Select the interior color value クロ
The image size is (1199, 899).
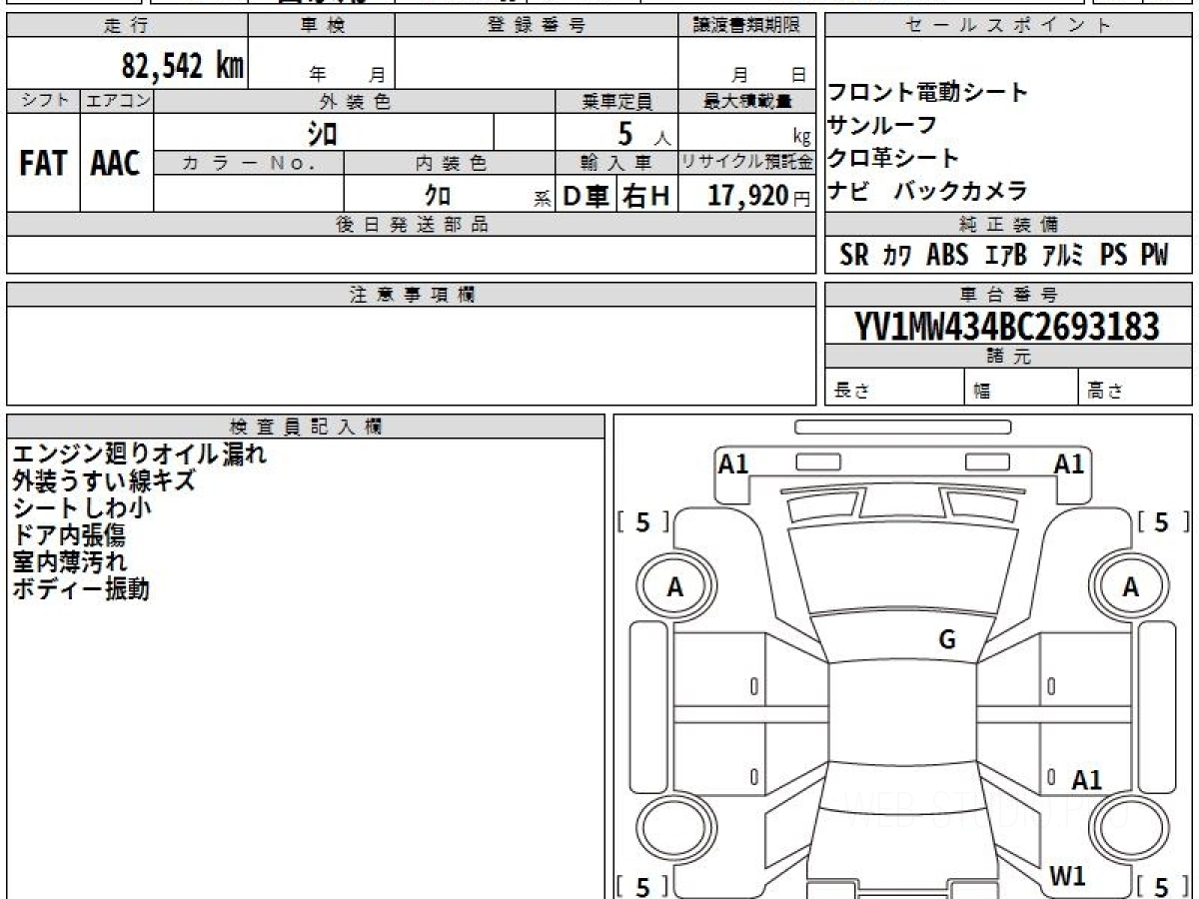(x=438, y=196)
